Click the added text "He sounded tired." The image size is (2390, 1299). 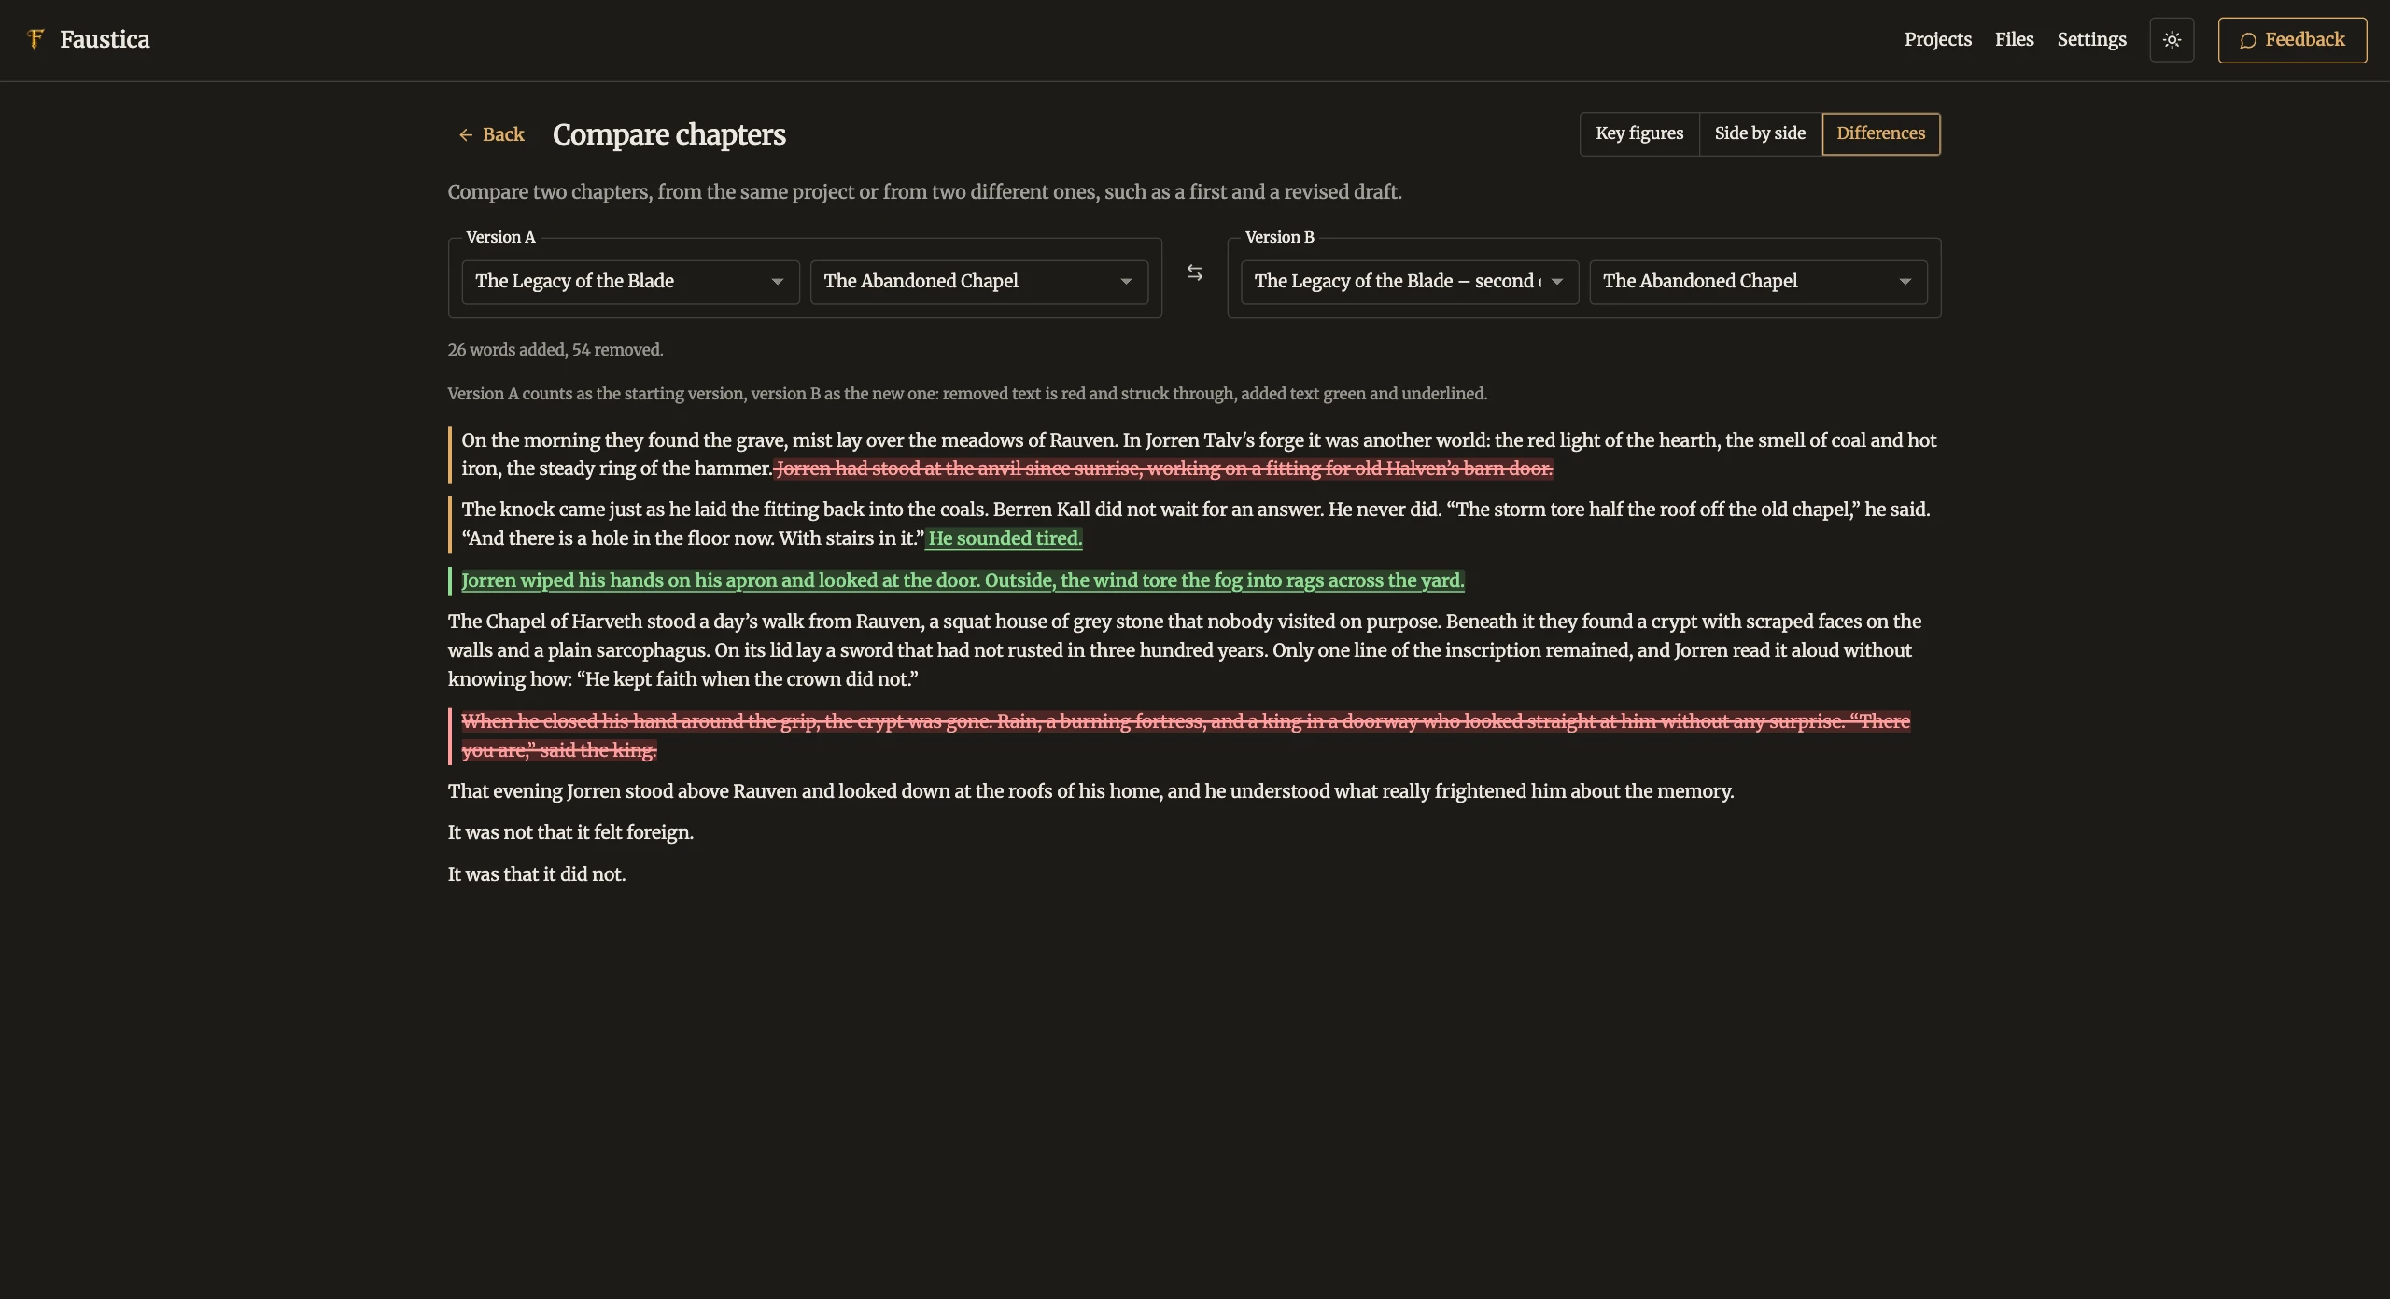click(1005, 538)
